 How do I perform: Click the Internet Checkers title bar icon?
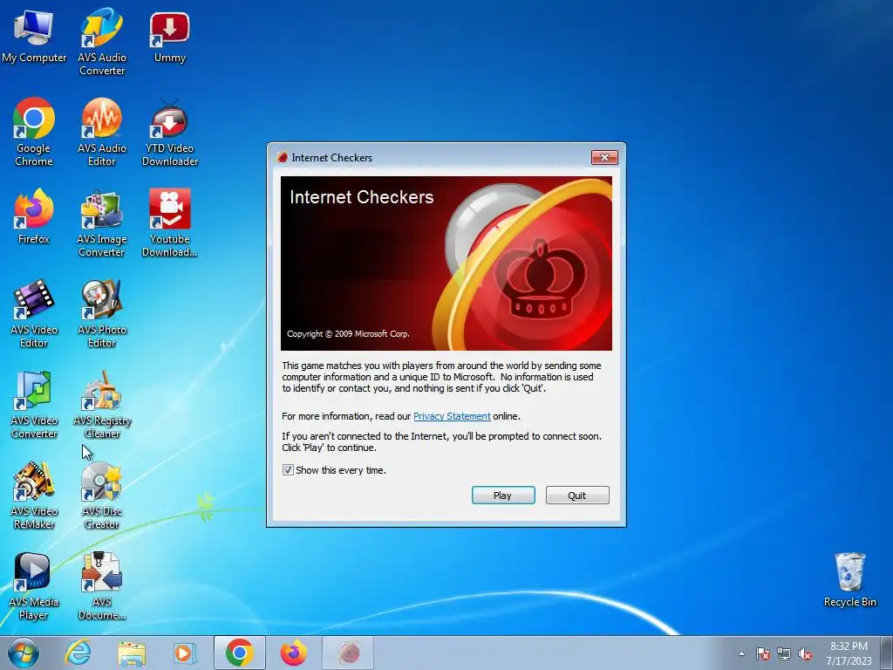282,157
